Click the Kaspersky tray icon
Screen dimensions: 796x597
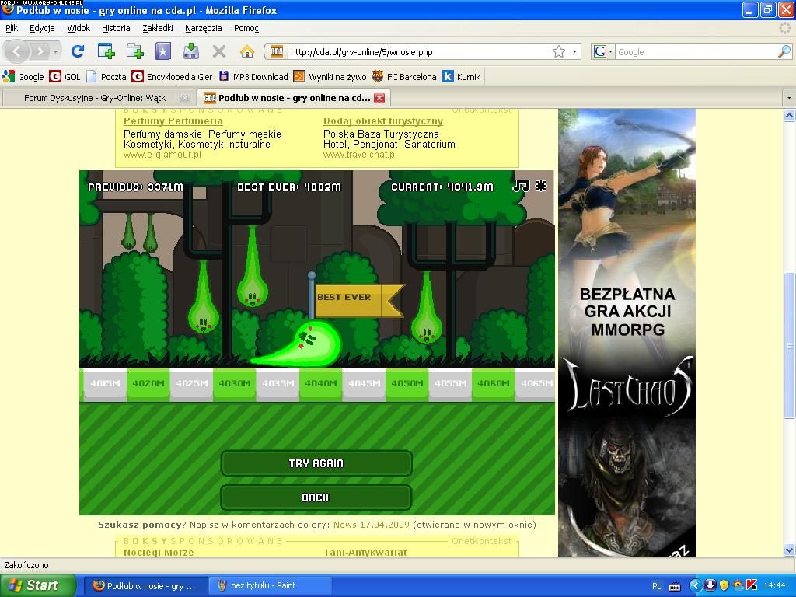[x=752, y=585]
